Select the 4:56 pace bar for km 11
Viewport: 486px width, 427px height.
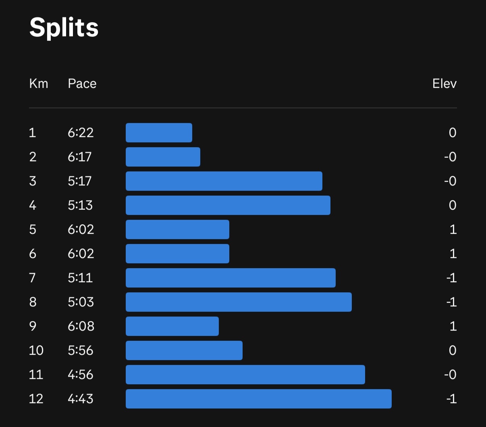pyautogui.click(x=245, y=375)
